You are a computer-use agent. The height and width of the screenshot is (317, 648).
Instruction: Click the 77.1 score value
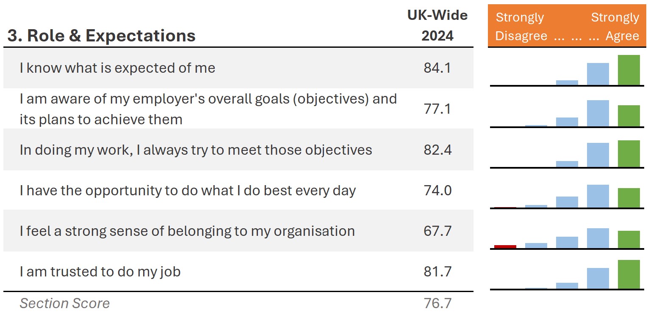click(x=438, y=109)
